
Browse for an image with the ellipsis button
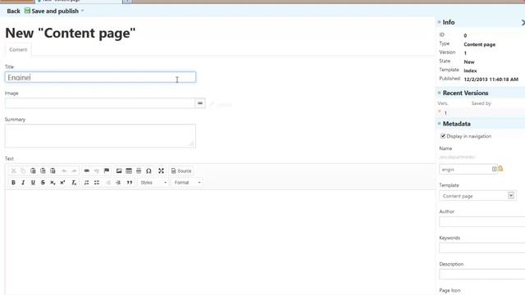click(200, 103)
